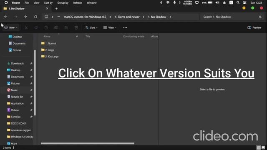The image size is (267, 150).
Task: Click the Bluetooth icon in menu bar
Action: pyautogui.click(x=161, y=2)
